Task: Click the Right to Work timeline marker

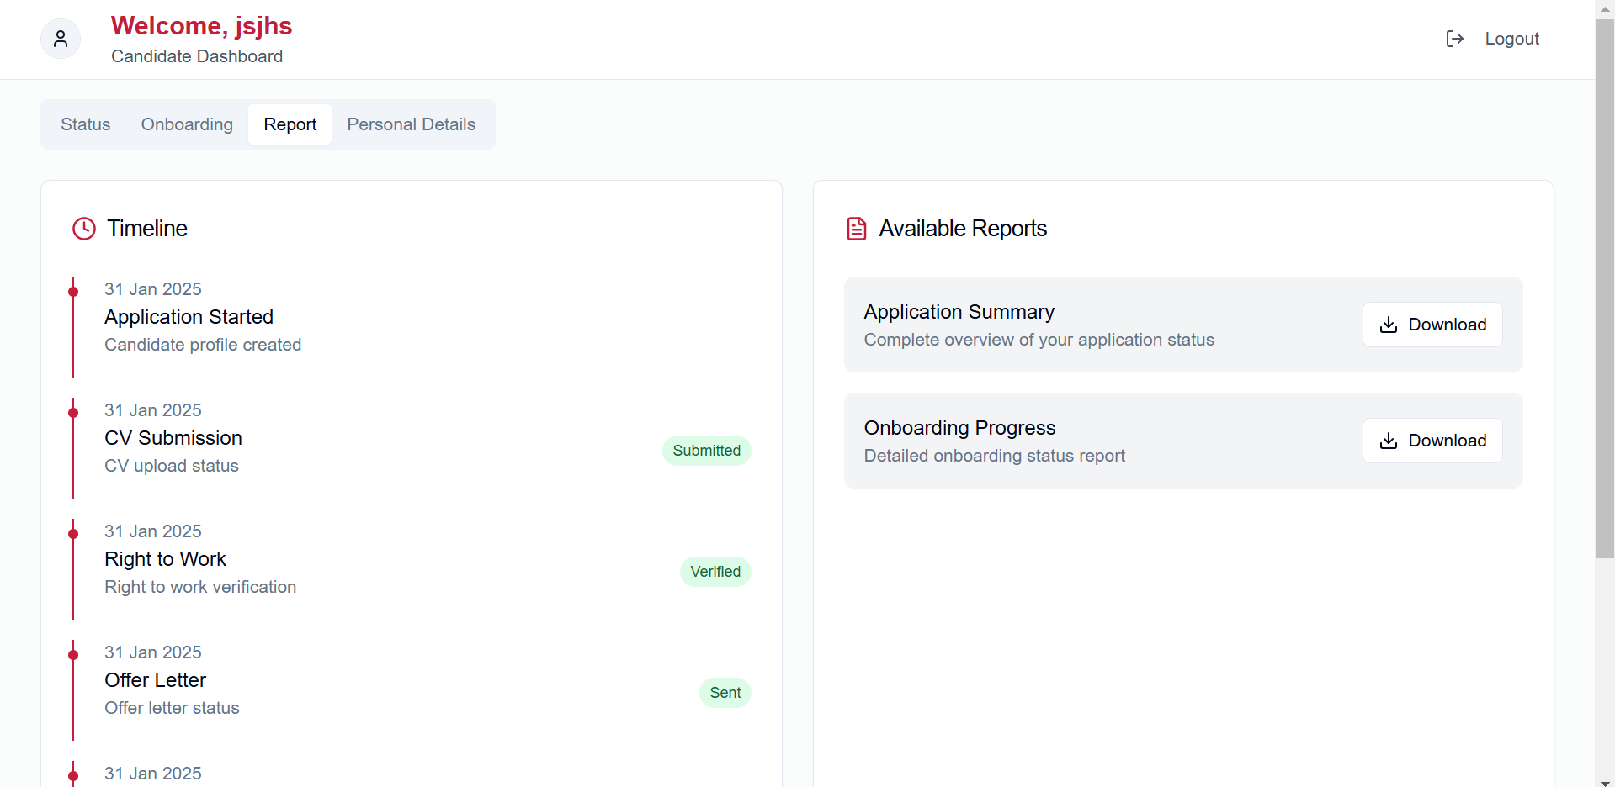Action: (x=73, y=534)
